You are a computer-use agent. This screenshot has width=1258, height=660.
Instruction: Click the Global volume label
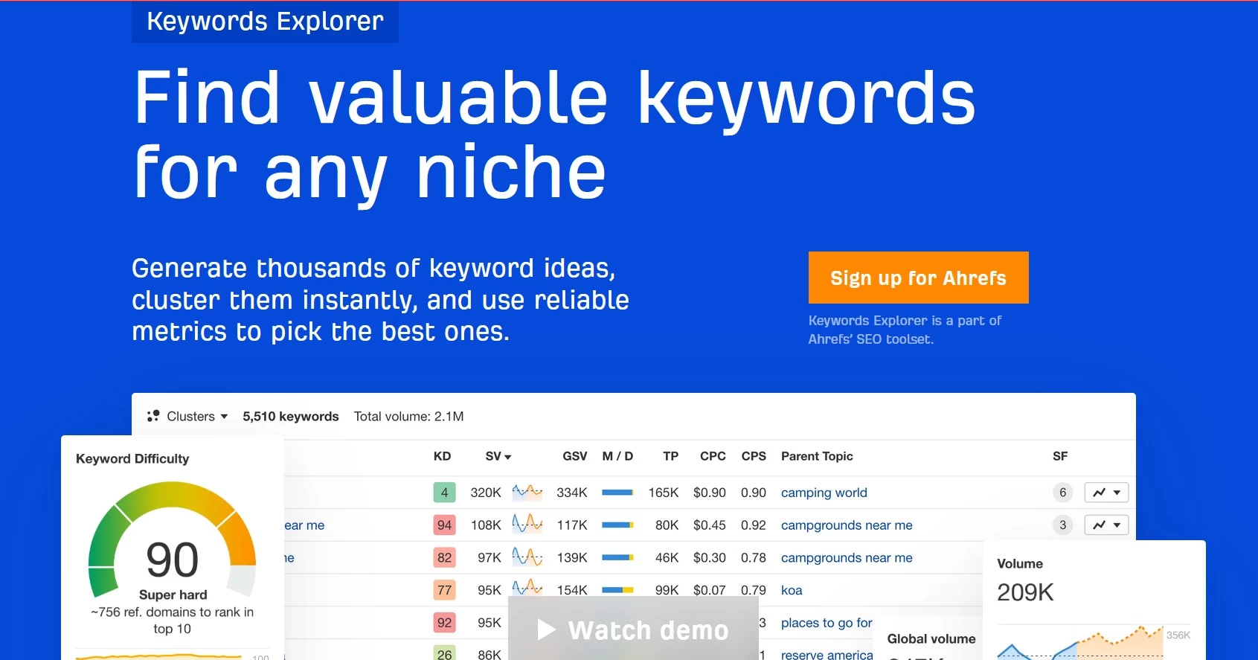coord(931,638)
